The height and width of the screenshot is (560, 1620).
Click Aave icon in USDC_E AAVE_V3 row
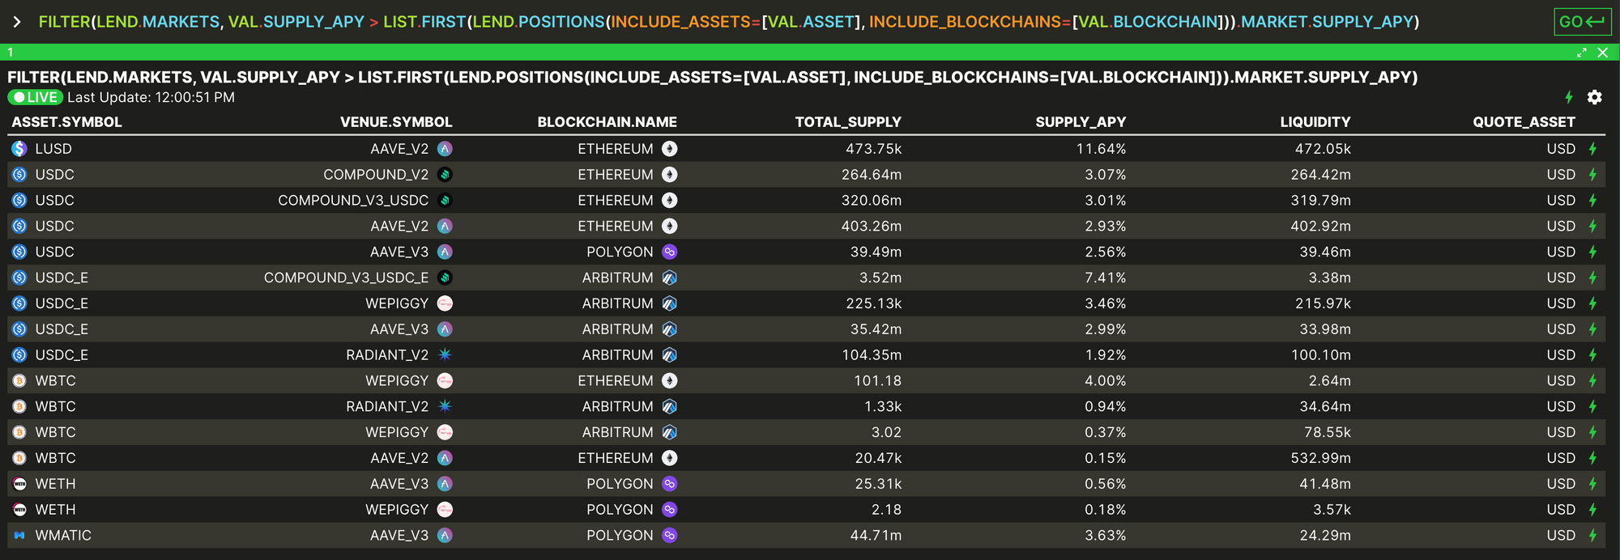point(445,329)
